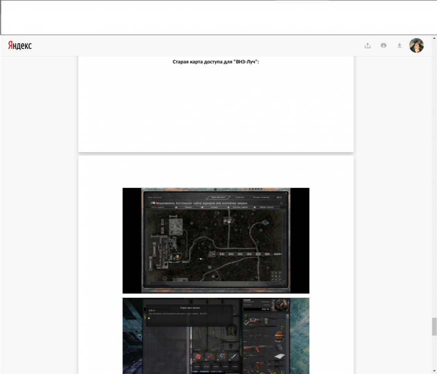Click the cyan marker on the map
Screen dimensions: 437x374
coord(267,222)
